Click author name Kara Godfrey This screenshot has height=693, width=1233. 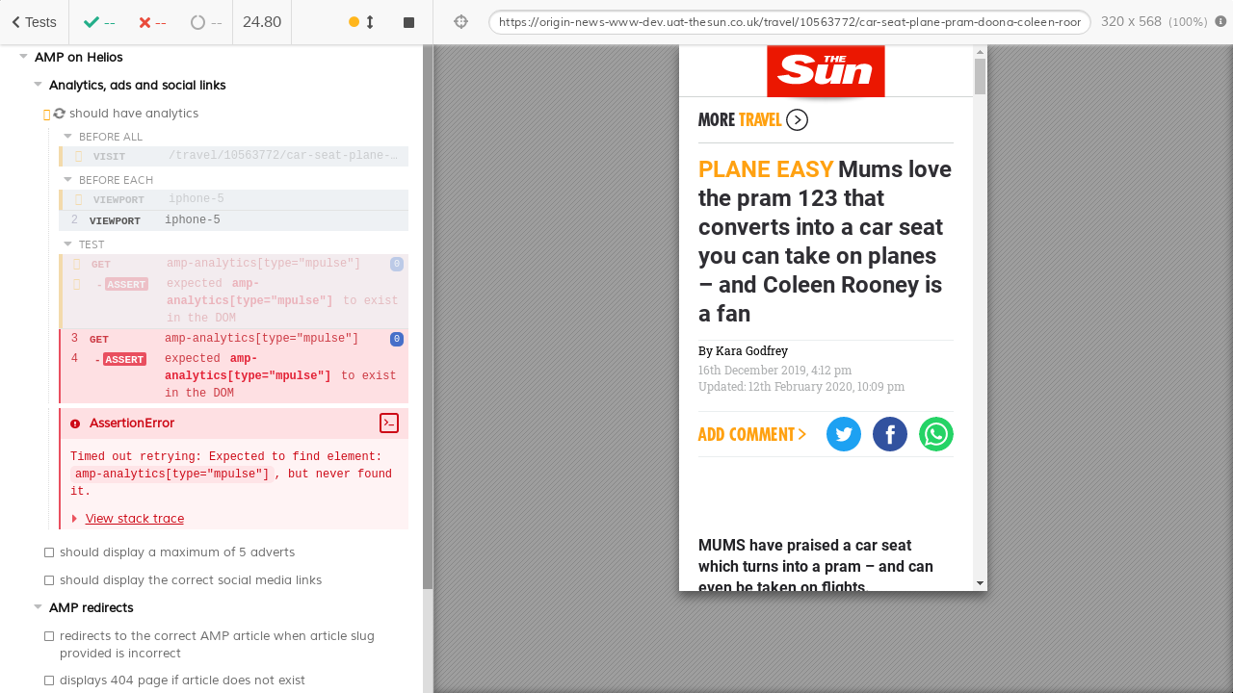point(751,351)
